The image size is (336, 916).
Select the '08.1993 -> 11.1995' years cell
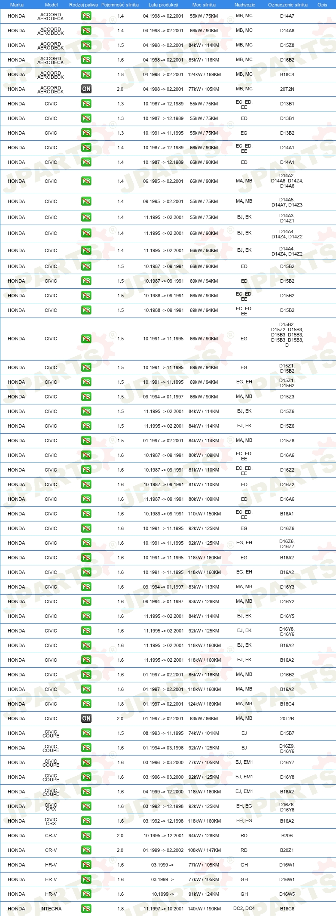point(163,733)
